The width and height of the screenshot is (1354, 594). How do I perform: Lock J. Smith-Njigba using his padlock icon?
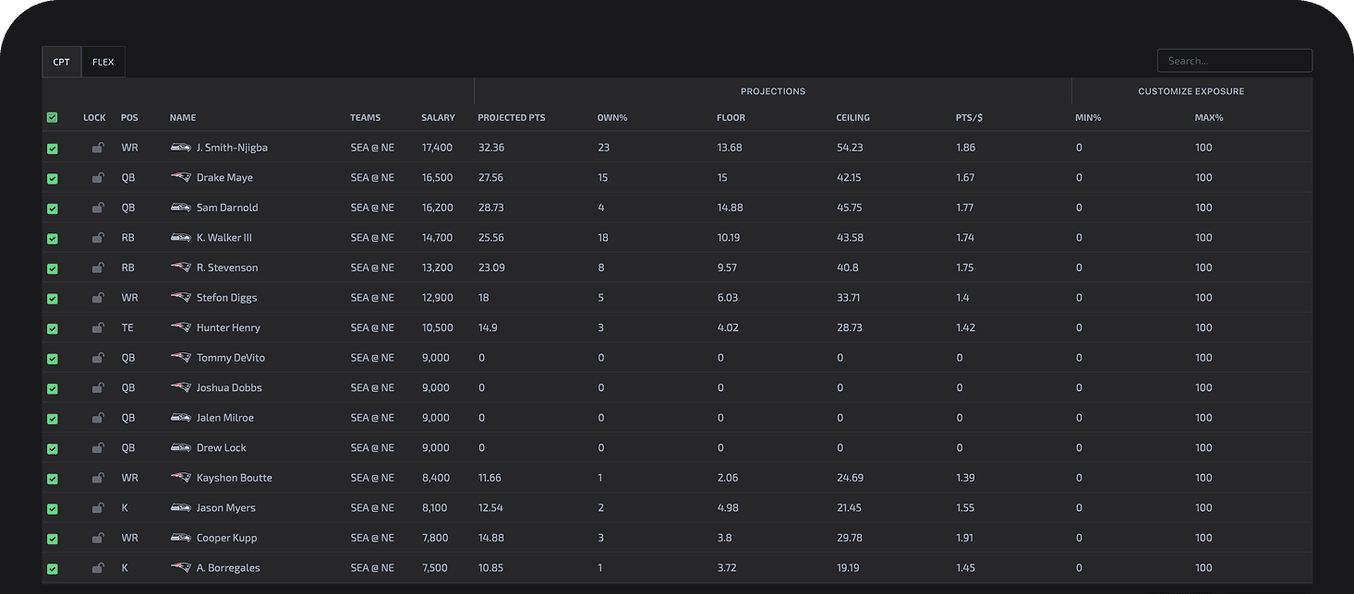click(x=98, y=148)
